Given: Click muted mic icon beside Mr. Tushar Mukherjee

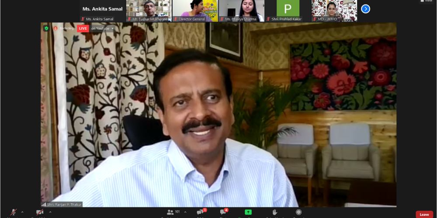Looking at the screenshot, I should pyautogui.click(x=129, y=19).
